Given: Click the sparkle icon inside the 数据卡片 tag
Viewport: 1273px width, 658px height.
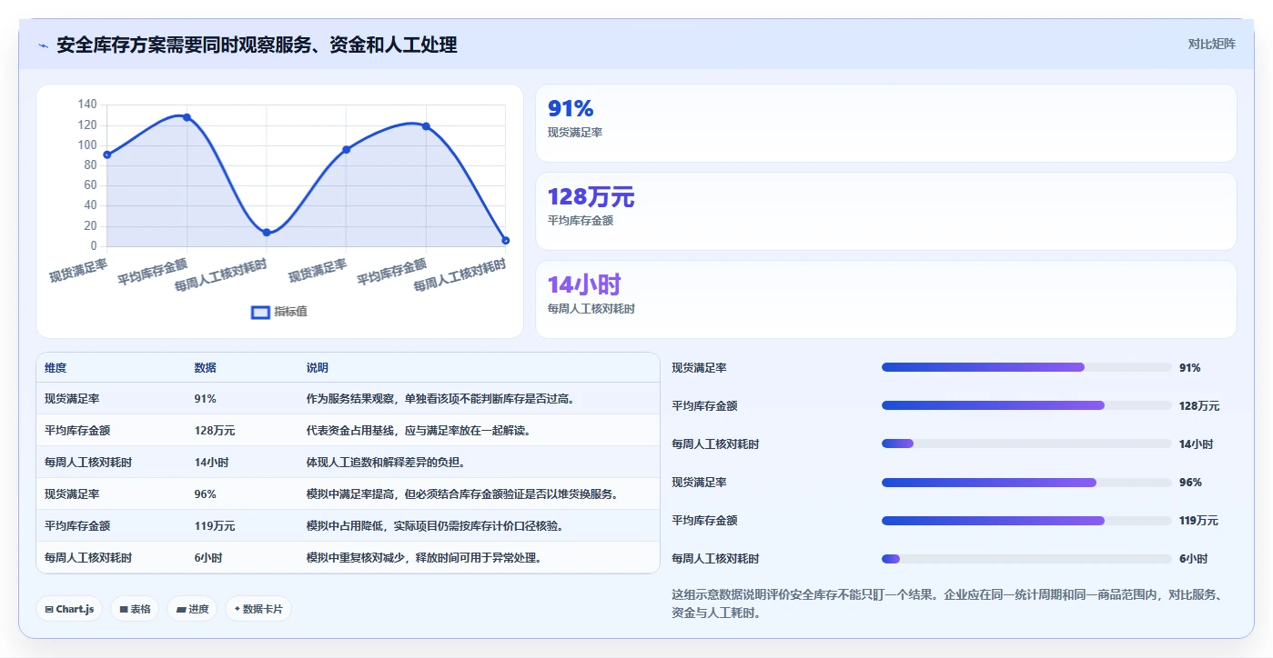Looking at the screenshot, I should (237, 609).
